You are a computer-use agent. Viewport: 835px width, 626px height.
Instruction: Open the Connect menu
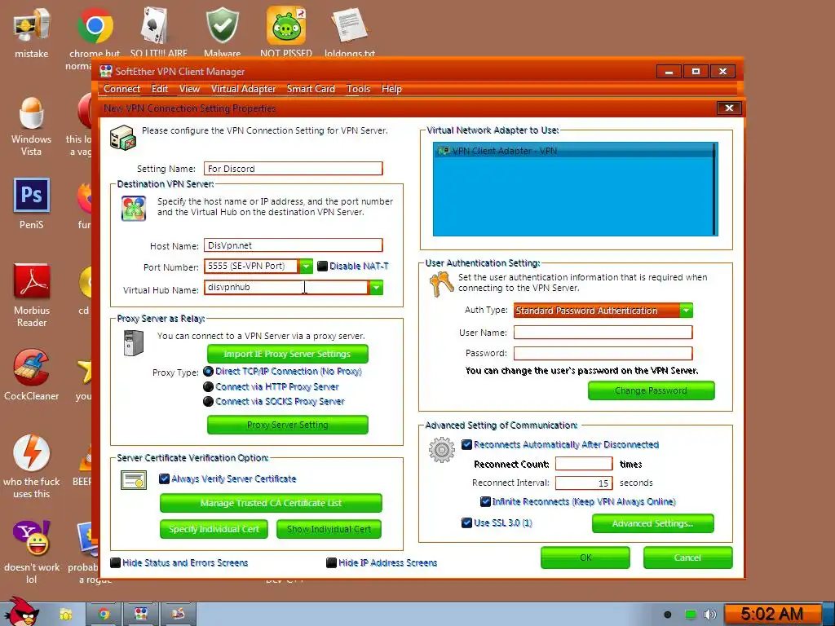click(x=121, y=89)
